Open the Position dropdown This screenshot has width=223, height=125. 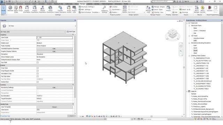[114, 12]
